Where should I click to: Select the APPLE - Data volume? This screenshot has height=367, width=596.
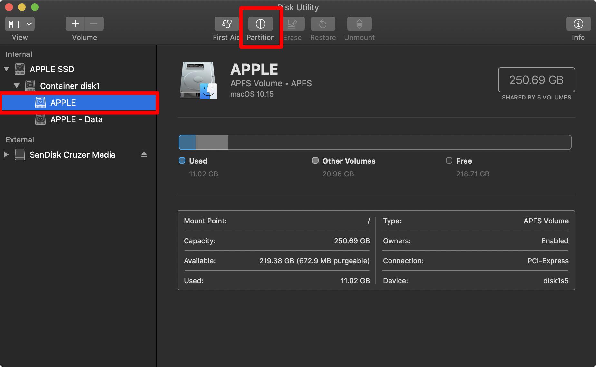[x=76, y=119]
